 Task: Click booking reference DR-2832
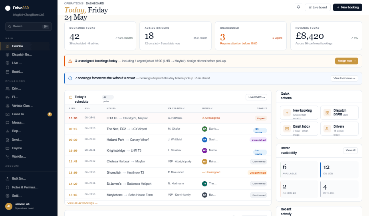[90, 161]
